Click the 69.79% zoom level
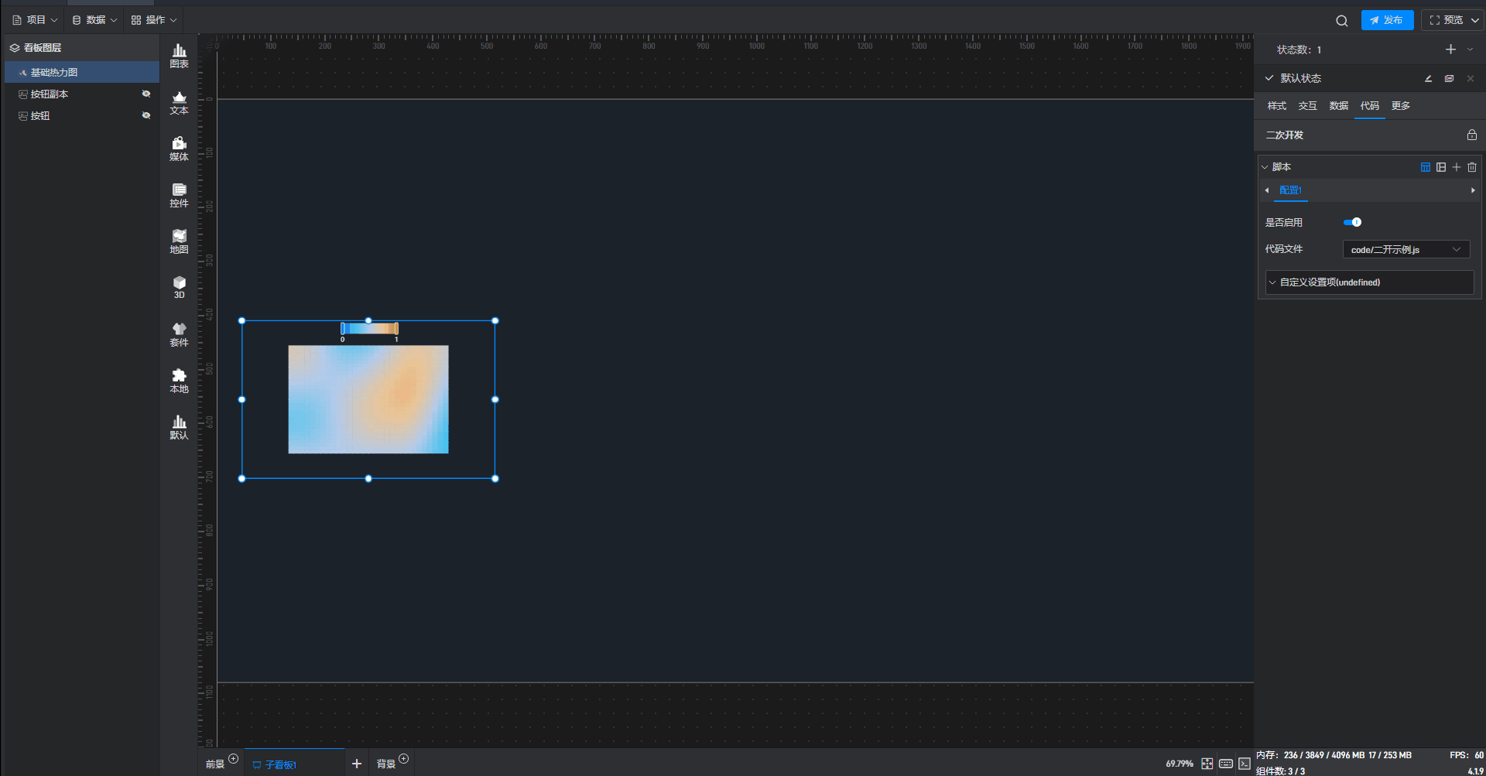Screen dimensions: 1486x776 pyautogui.click(x=1180, y=764)
